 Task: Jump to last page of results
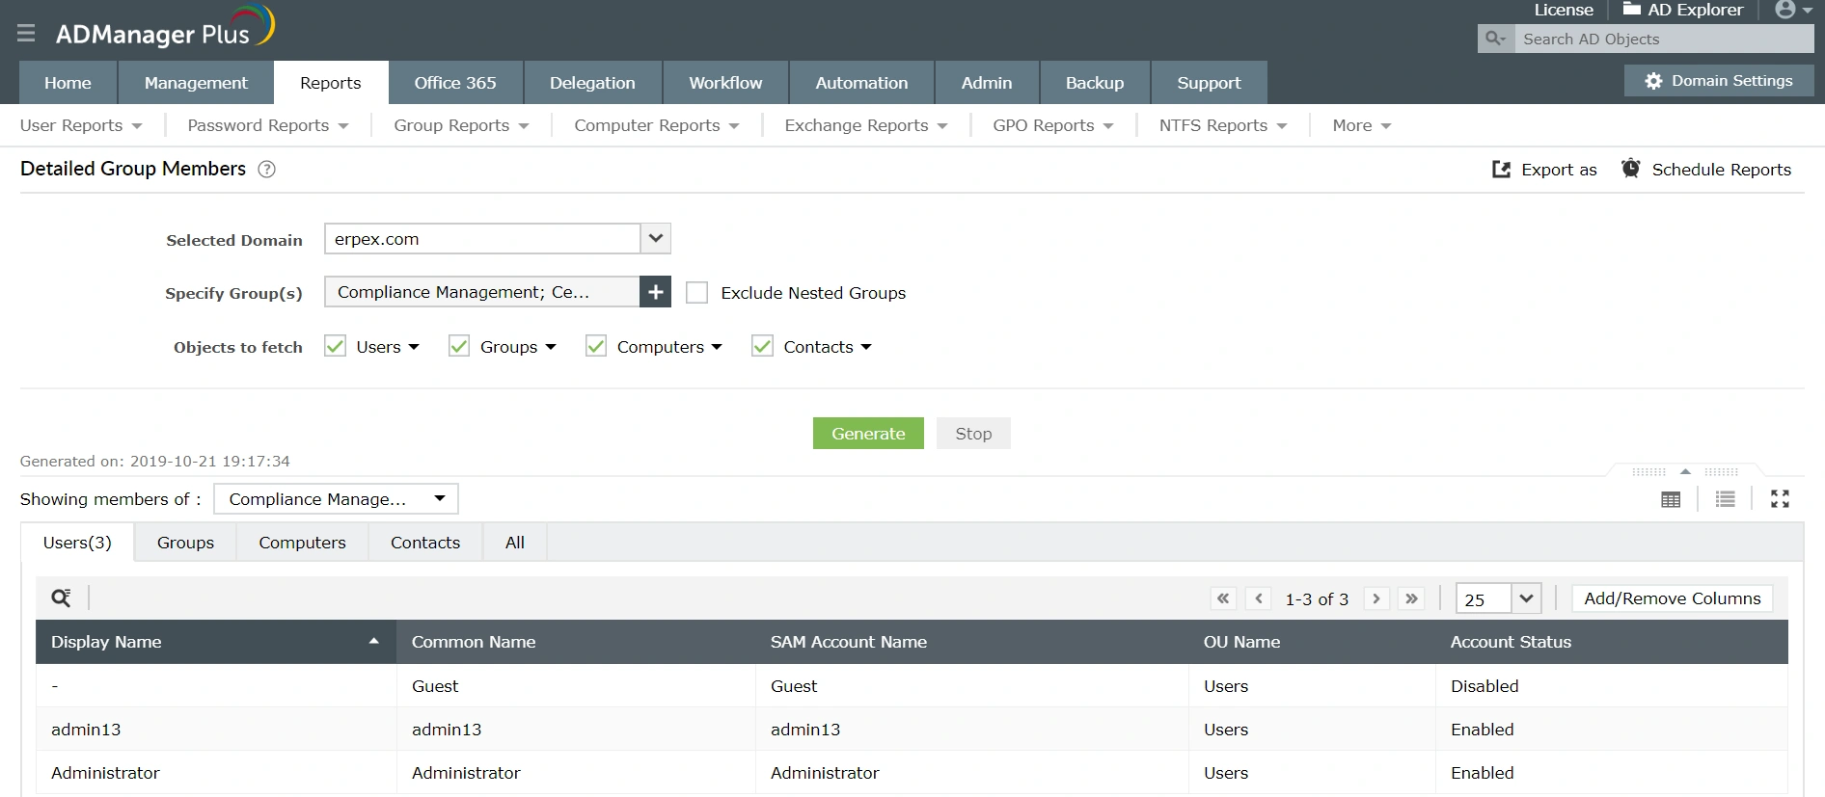pyautogui.click(x=1411, y=598)
